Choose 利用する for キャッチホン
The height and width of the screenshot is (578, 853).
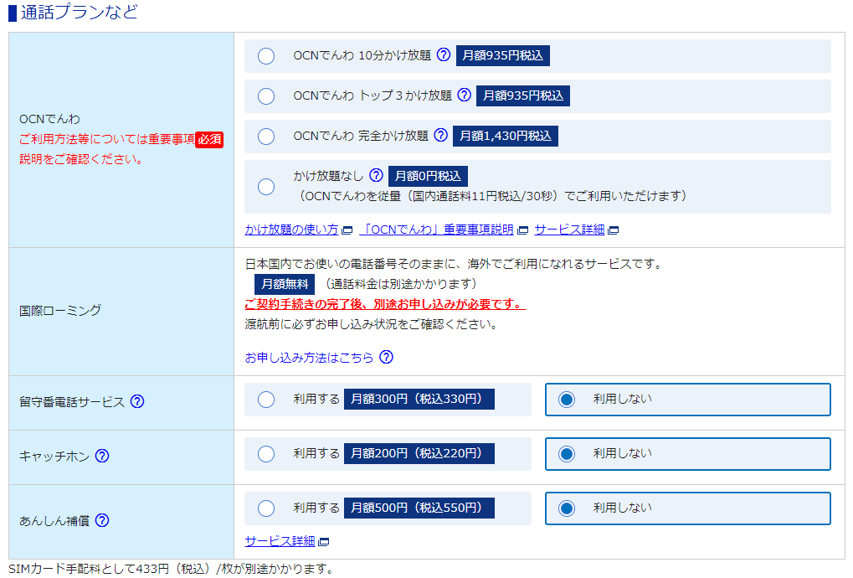click(266, 454)
